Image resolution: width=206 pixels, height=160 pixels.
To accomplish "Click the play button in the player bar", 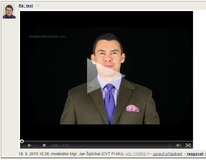I will click(x=29, y=145).
